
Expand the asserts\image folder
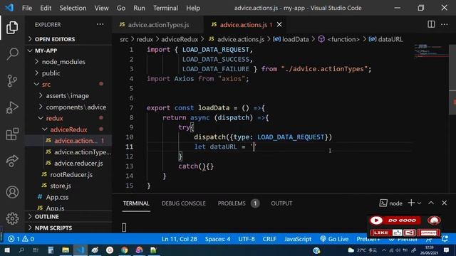(68, 95)
